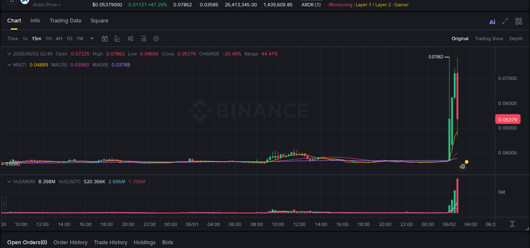Image resolution: width=530 pixels, height=248 pixels.
Task: Open the Ai chart assistant
Action: [x=492, y=22]
